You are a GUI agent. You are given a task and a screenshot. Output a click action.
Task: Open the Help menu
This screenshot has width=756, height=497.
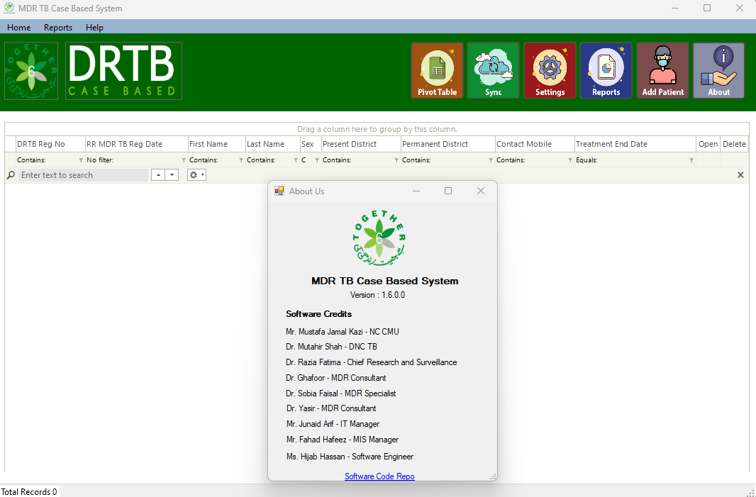[94, 28]
